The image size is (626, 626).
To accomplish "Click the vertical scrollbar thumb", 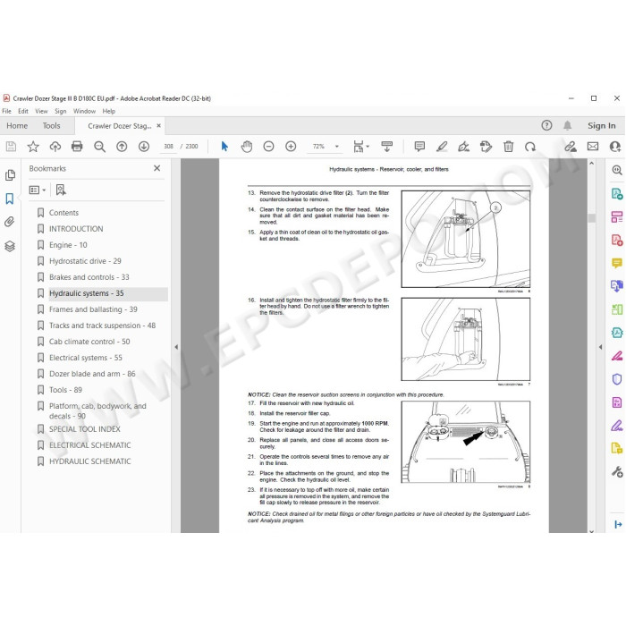I will [x=592, y=217].
